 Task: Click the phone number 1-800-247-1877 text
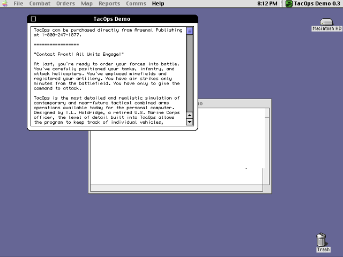pos(61,35)
